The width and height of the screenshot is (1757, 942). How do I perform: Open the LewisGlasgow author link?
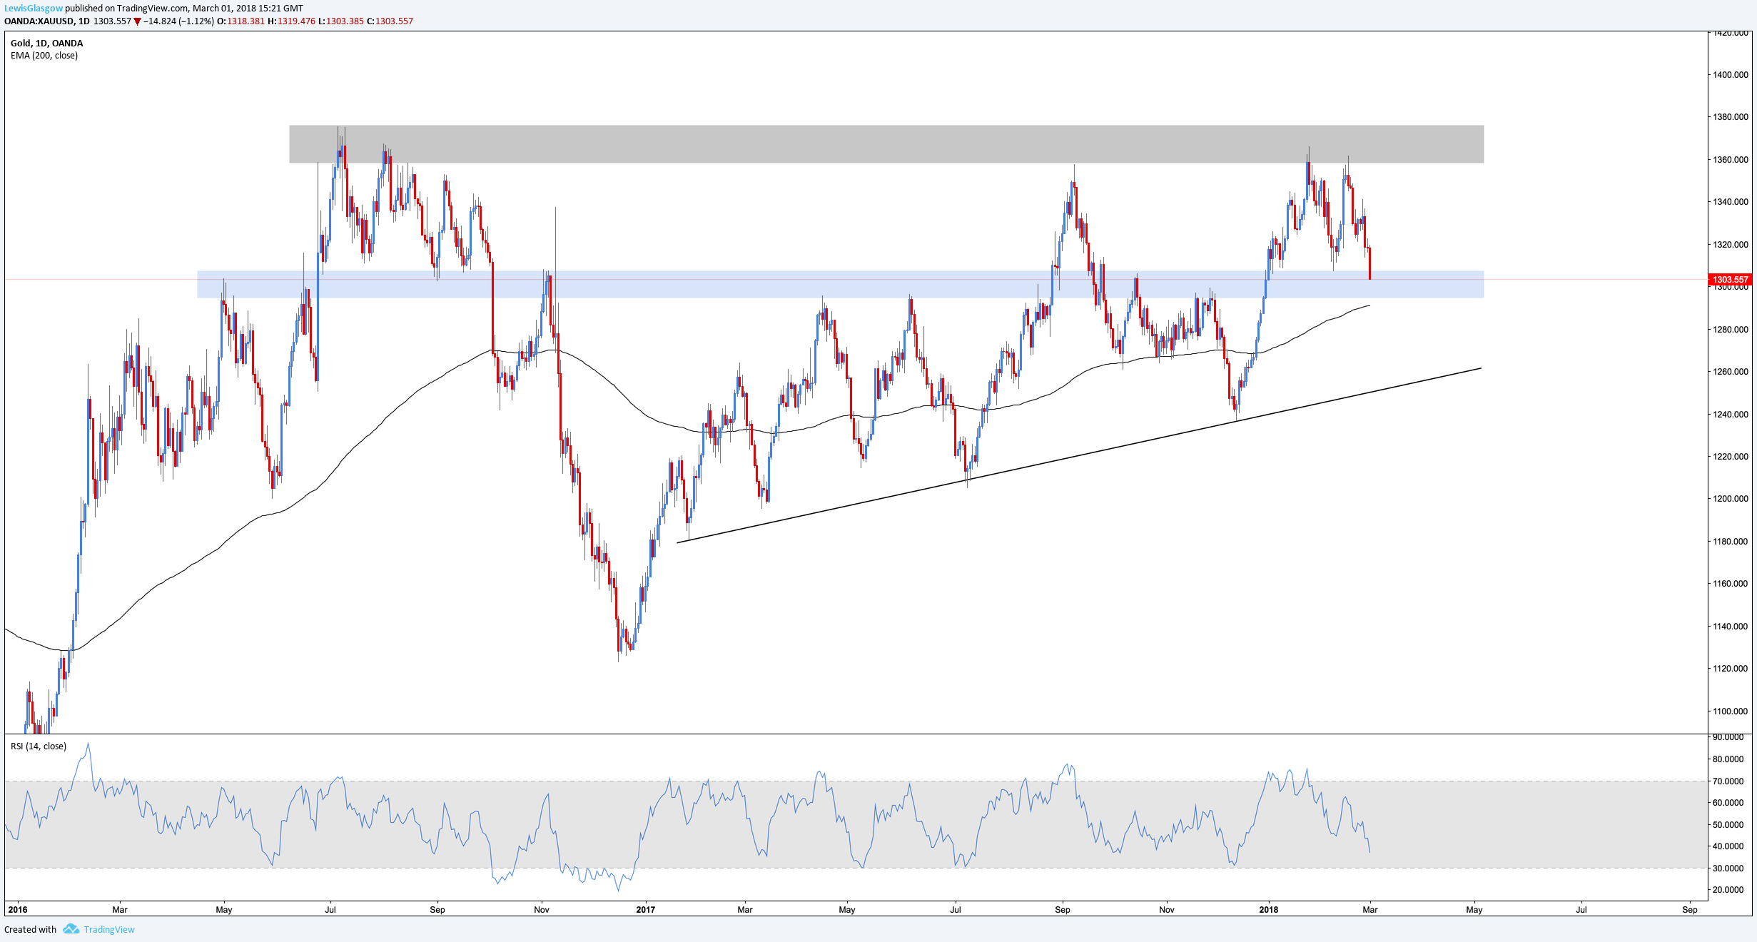34,9
